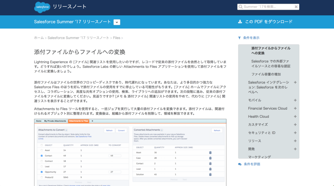334x186 pixels.
Task: Delete converted Lead attachments trash icon
Action: coord(210,169)
